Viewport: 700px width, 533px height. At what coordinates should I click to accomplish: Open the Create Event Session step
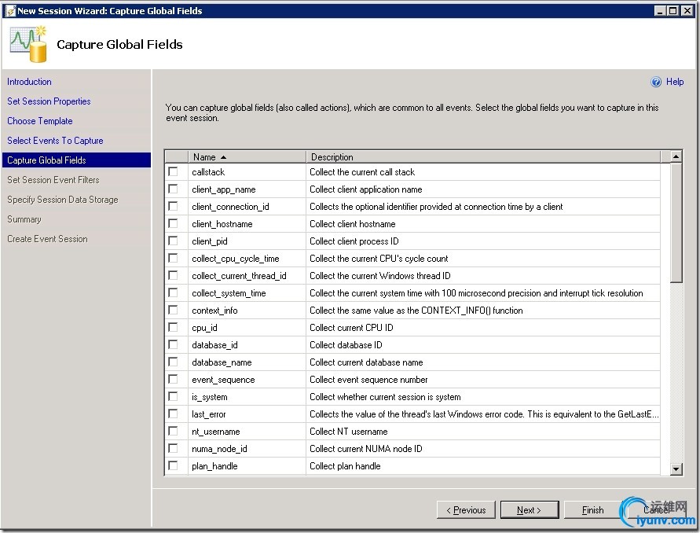click(47, 239)
